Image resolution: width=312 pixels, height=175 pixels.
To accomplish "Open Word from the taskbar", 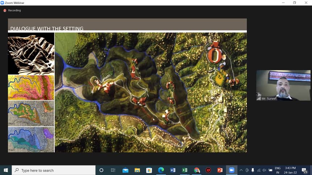I will pos(172,170).
